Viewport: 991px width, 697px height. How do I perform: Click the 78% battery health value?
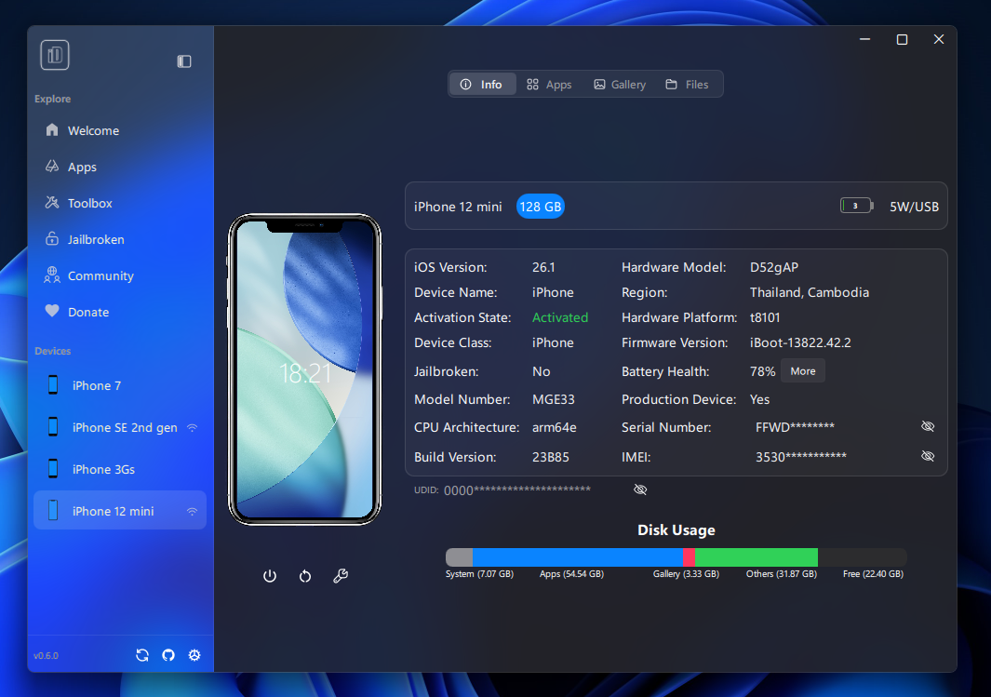pyautogui.click(x=762, y=371)
